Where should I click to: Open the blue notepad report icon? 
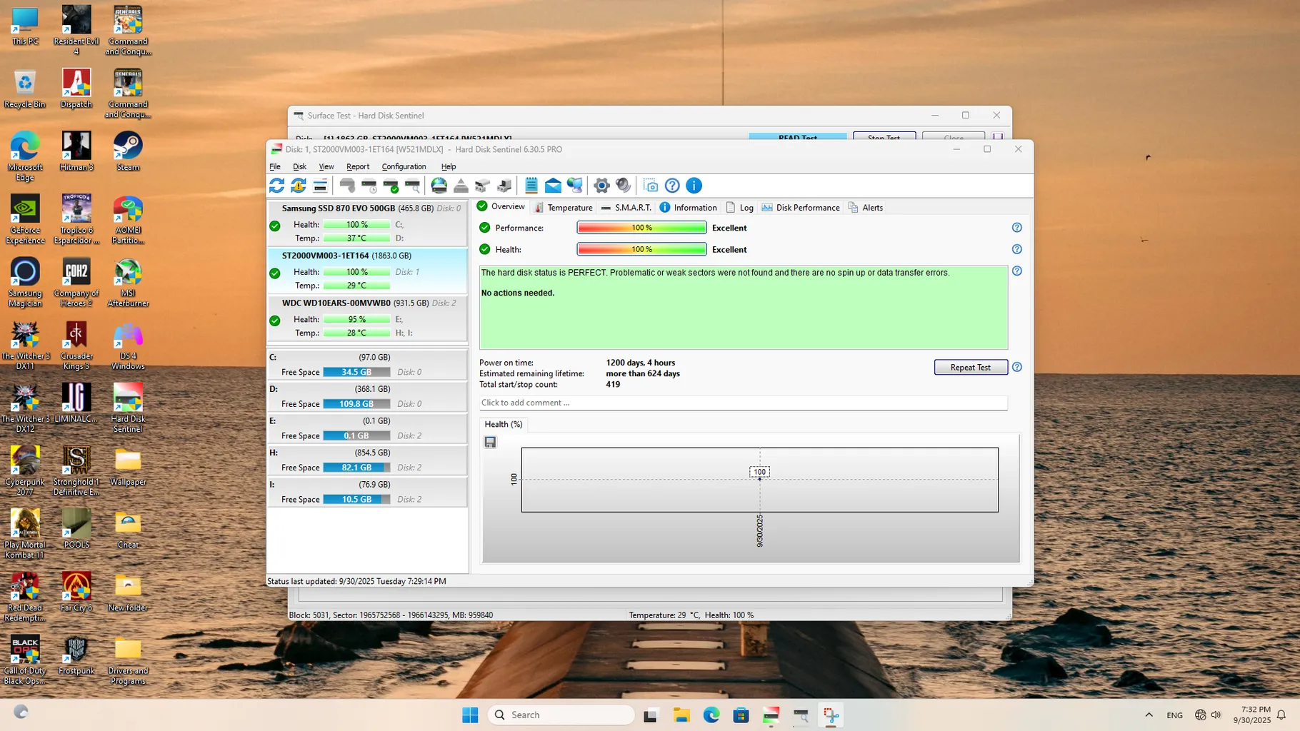click(531, 186)
